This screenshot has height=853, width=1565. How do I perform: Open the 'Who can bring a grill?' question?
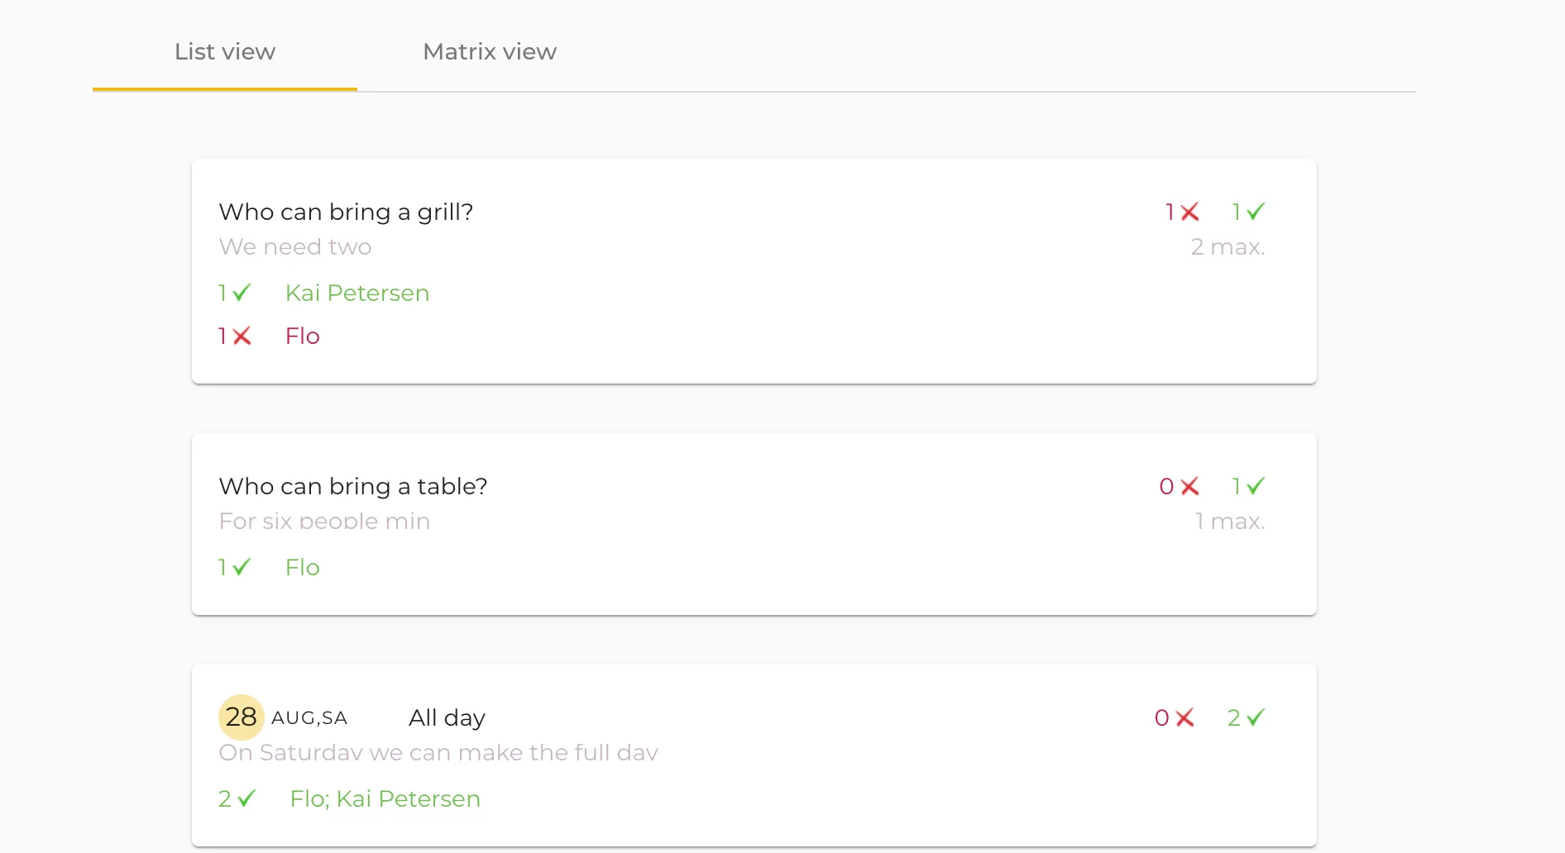346,212
